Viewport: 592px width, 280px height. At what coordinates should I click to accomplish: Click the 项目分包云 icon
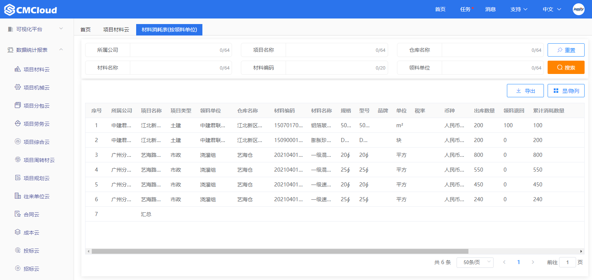18,105
